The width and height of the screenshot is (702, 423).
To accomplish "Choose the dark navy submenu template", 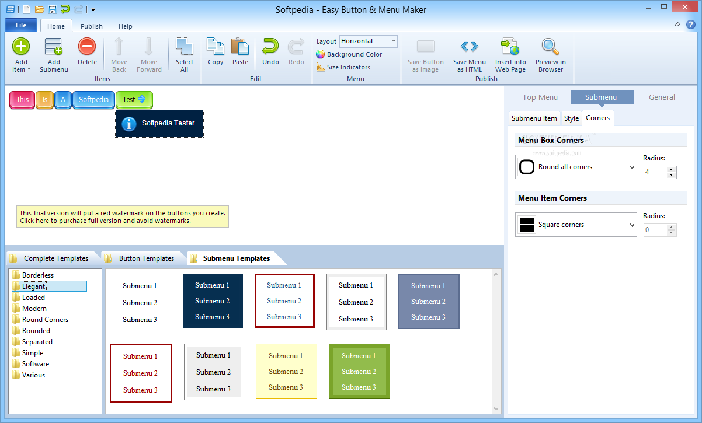I will point(212,301).
